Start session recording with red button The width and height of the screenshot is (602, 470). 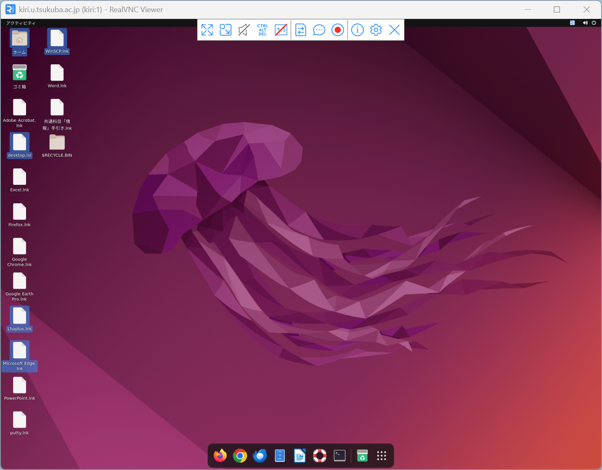tap(338, 30)
